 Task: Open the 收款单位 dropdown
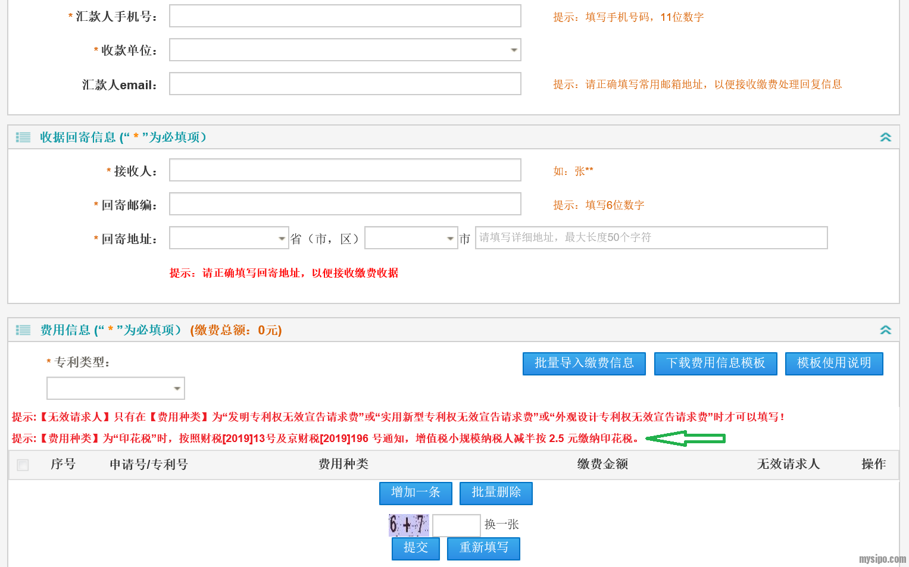click(x=345, y=50)
